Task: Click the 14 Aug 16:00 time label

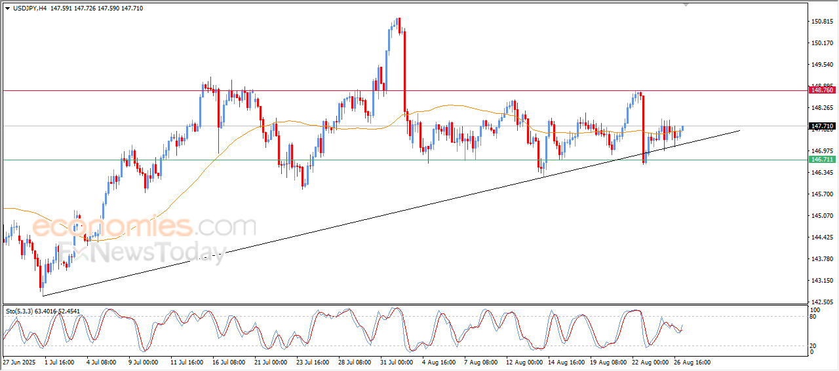Action: pyautogui.click(x=566, y=361)
